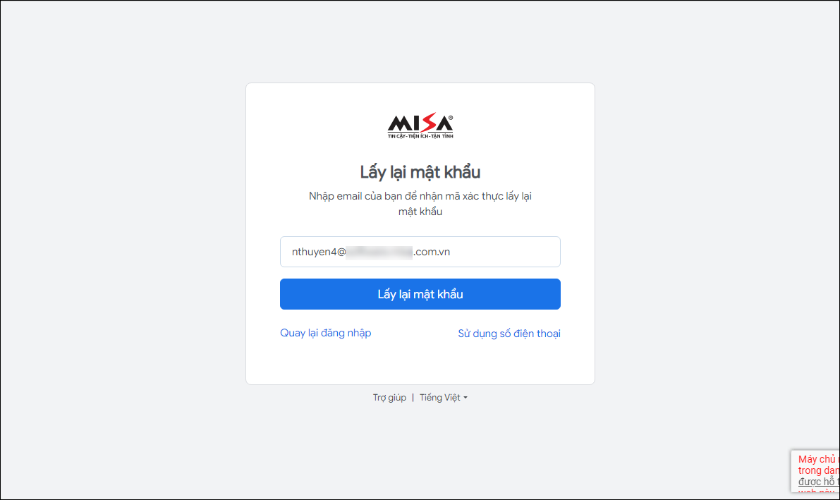This screenshot has width=840, height=500.
Task: Click the blue Lấy lại mật khẩu button
Action: point(420,294)
